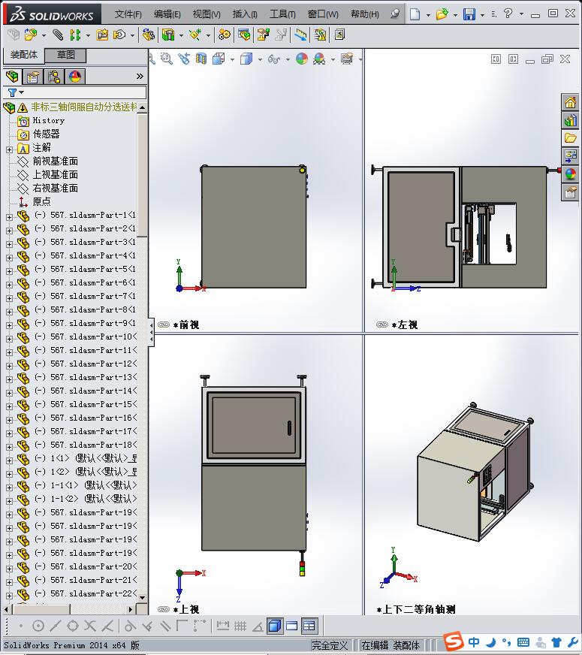
Task: Click the Hide/Show items glasses icon
Action: [x=274, y=59]
